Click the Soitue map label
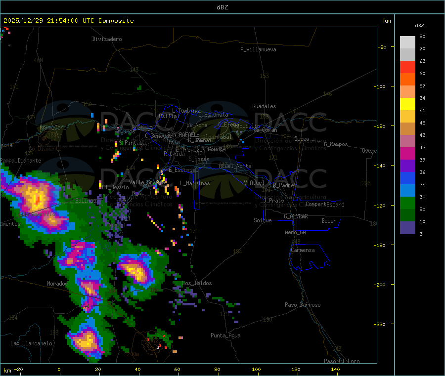The image size is (445, 376). 263,220
